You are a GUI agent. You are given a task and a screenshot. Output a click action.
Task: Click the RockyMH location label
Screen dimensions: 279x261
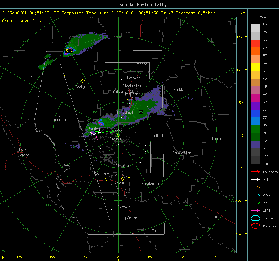82,87
